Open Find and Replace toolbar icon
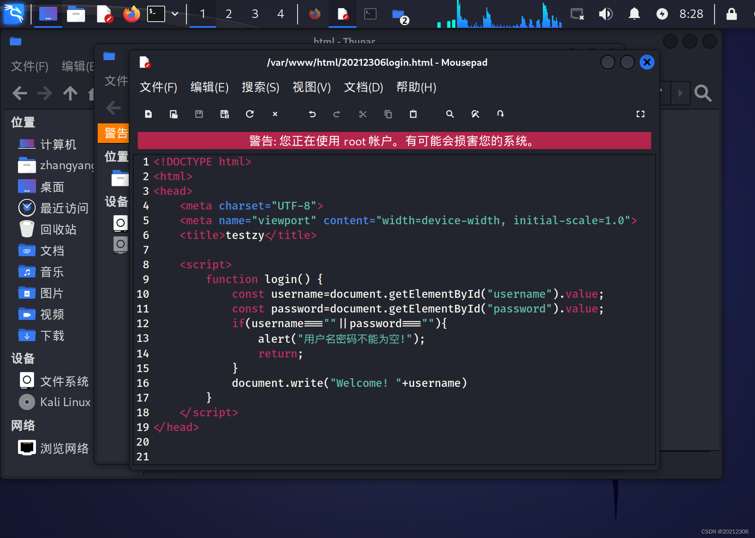The width and height of the screenshot is (755, 538). point(475,114)
